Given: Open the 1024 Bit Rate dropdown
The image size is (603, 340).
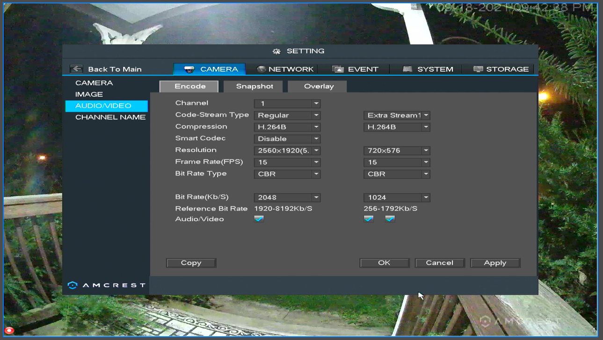Looking at the screenshot, I should click(397, 197).
